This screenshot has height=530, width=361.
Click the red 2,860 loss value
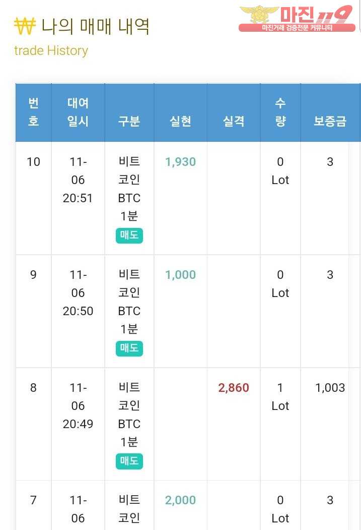234,388
